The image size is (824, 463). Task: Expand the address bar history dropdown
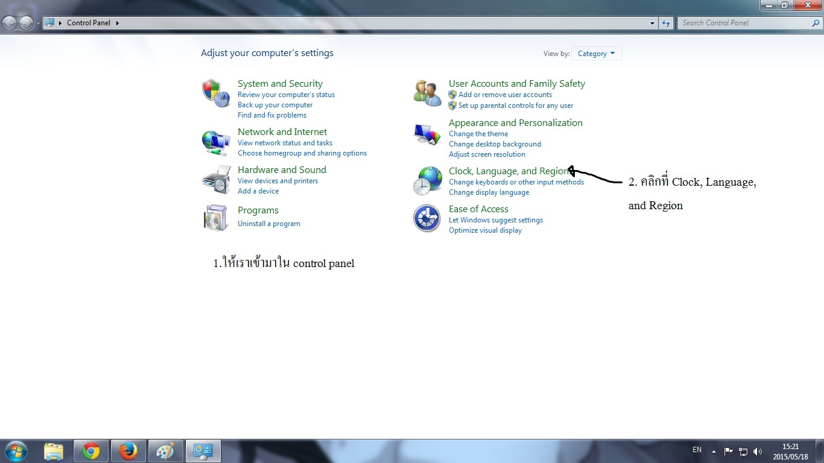point(653,23)
